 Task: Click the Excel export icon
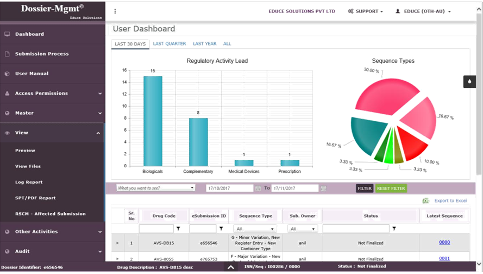click(x=425, y=201)
